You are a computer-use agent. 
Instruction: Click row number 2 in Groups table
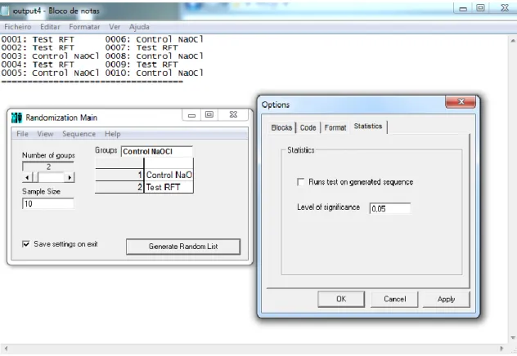pyautogui.click(x=119, y=187)
